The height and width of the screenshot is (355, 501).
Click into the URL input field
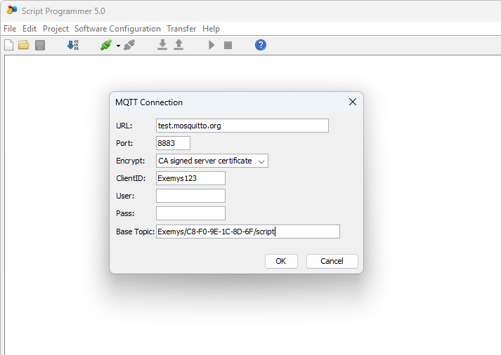pos(242,126)
